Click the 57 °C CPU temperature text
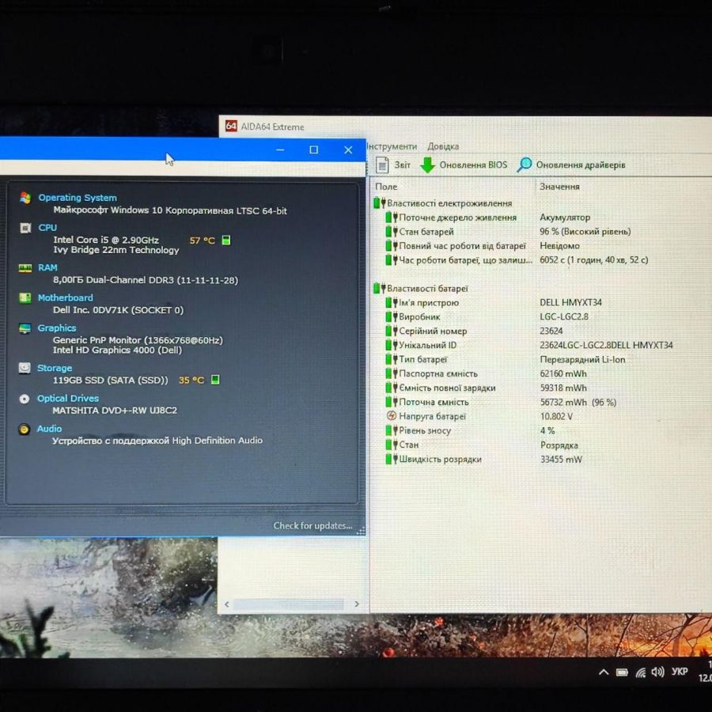This screenshot has width=712, height=712. click(x=202, y=240)
